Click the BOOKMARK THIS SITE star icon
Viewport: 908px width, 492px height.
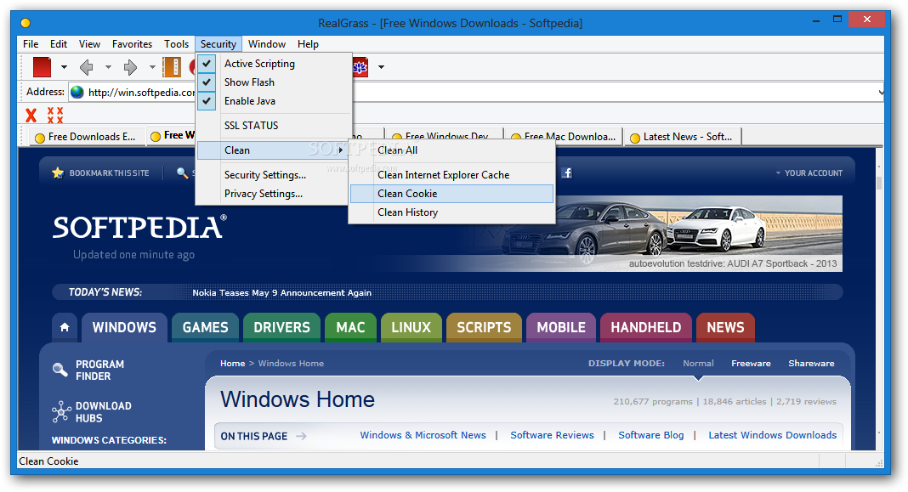pyautogui.click(x=58, y=173)
